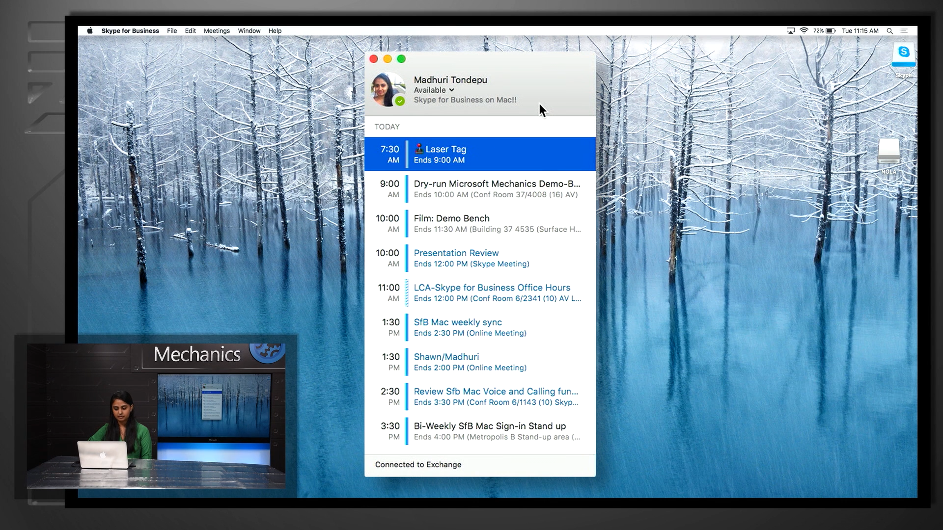Open the Notification Center icon
Image resolution: width=943 pixels, height=530 pixels.
pos(904,30)
